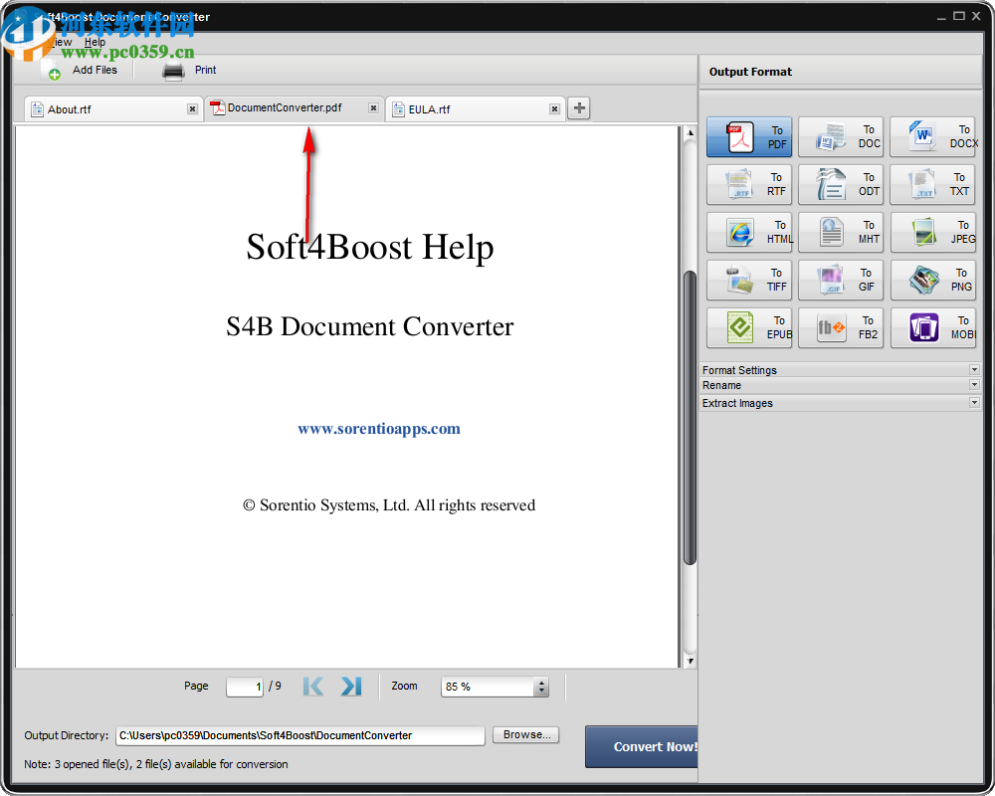Pick the To PNG format icon
995x796 pixels.
point(932,280)
